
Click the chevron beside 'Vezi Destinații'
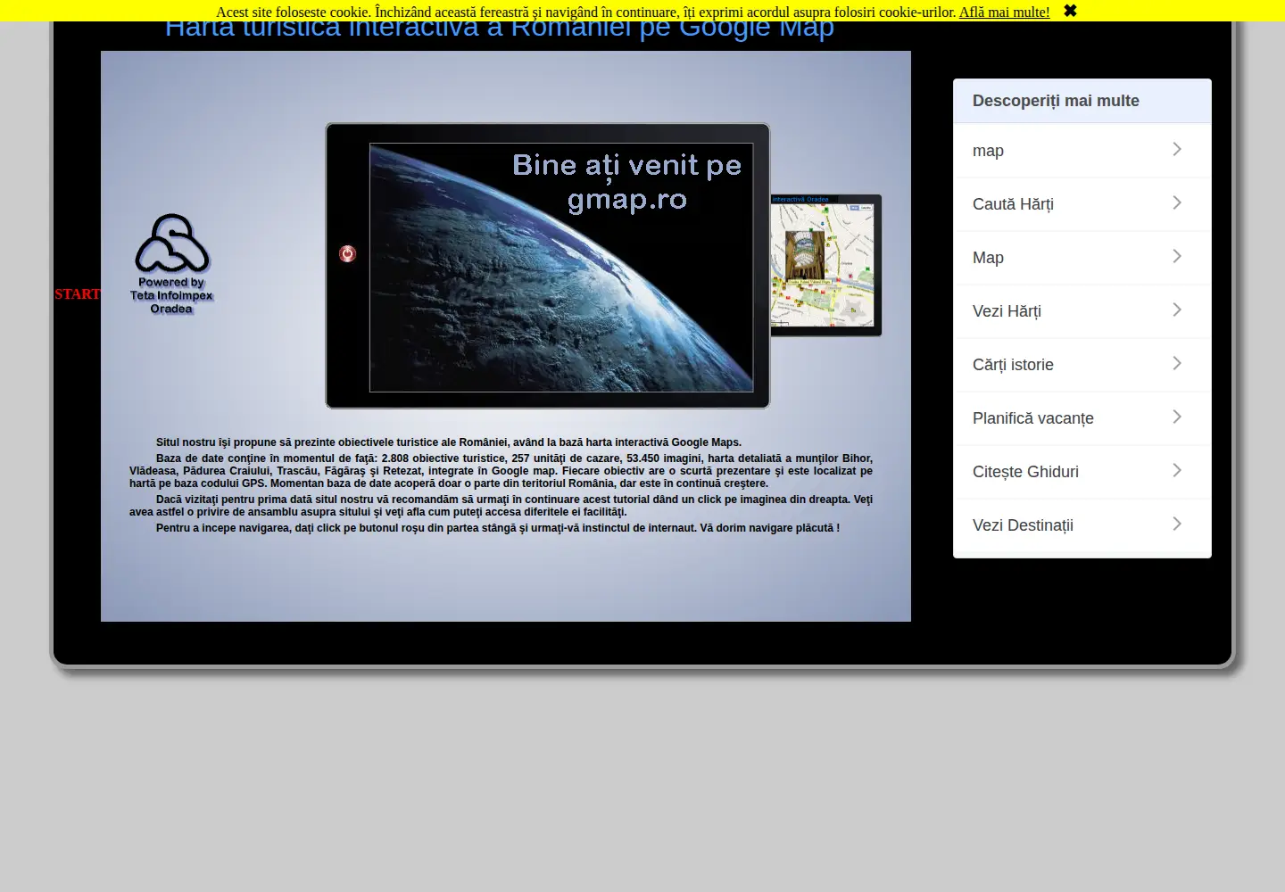pos(1177,524)
